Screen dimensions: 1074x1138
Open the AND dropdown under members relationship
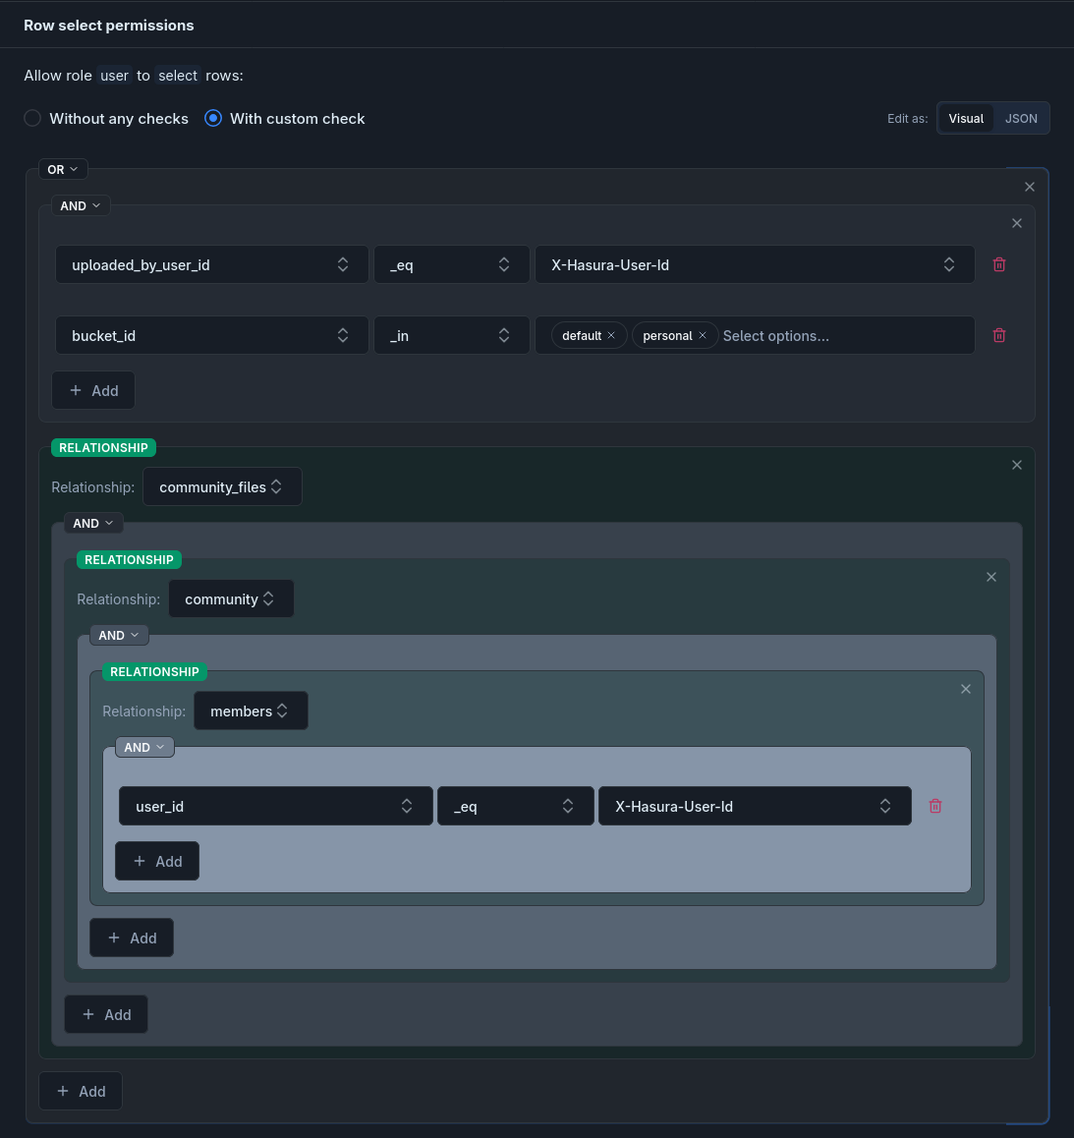144,748
